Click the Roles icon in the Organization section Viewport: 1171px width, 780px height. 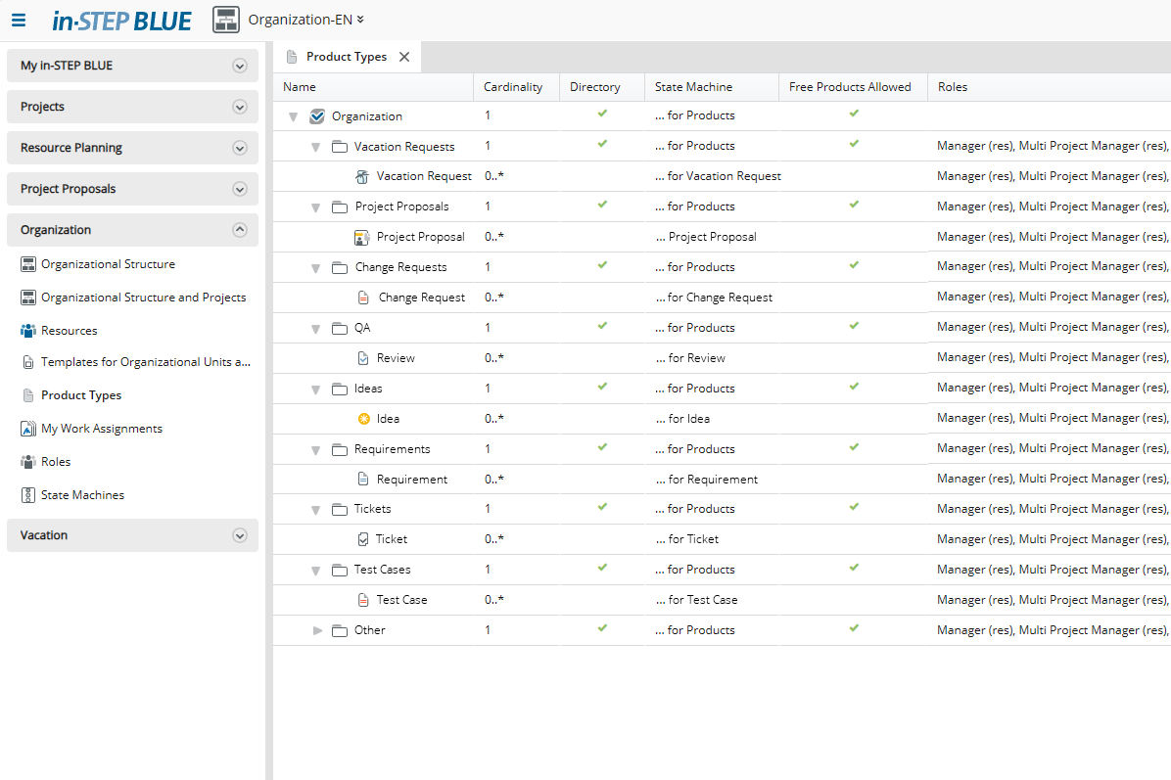[27, 461]
